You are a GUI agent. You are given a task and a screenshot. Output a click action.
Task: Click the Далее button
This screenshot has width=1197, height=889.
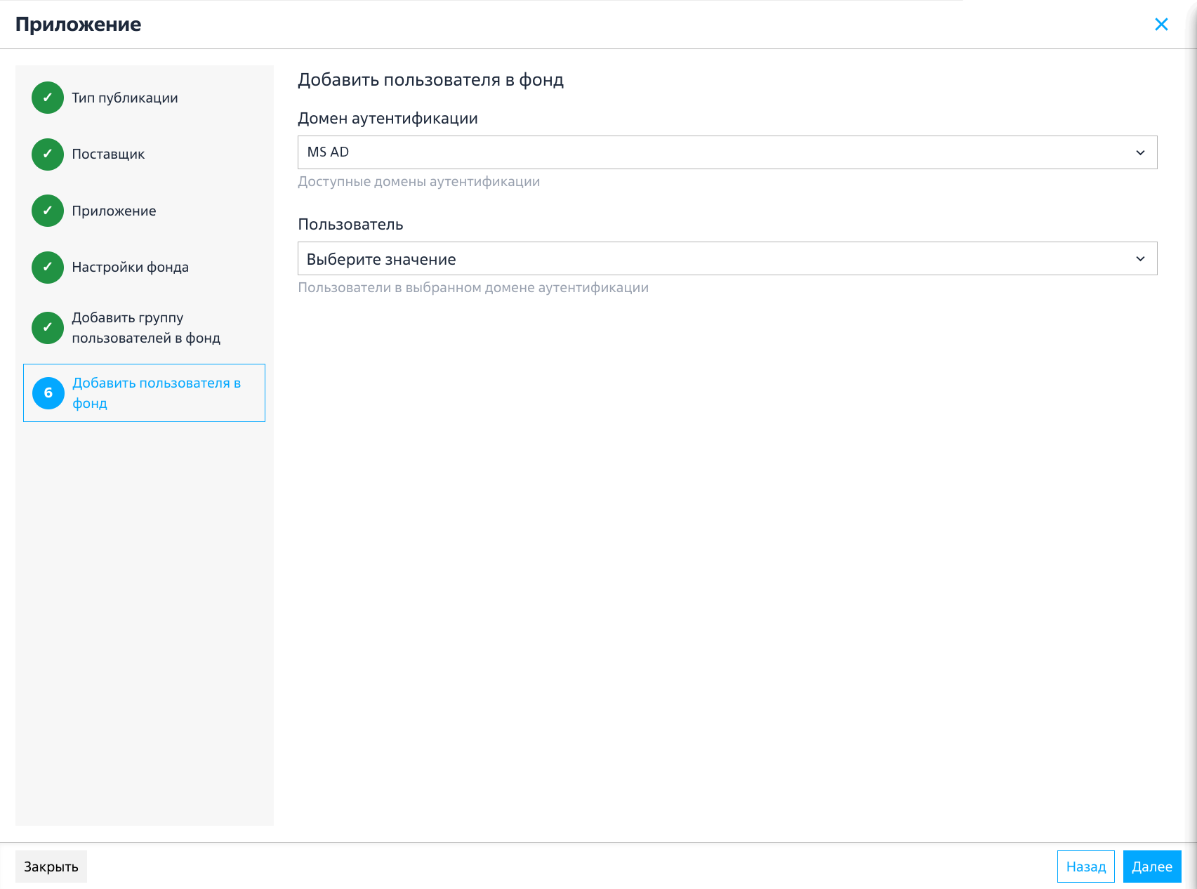(x=1152, y=867)
